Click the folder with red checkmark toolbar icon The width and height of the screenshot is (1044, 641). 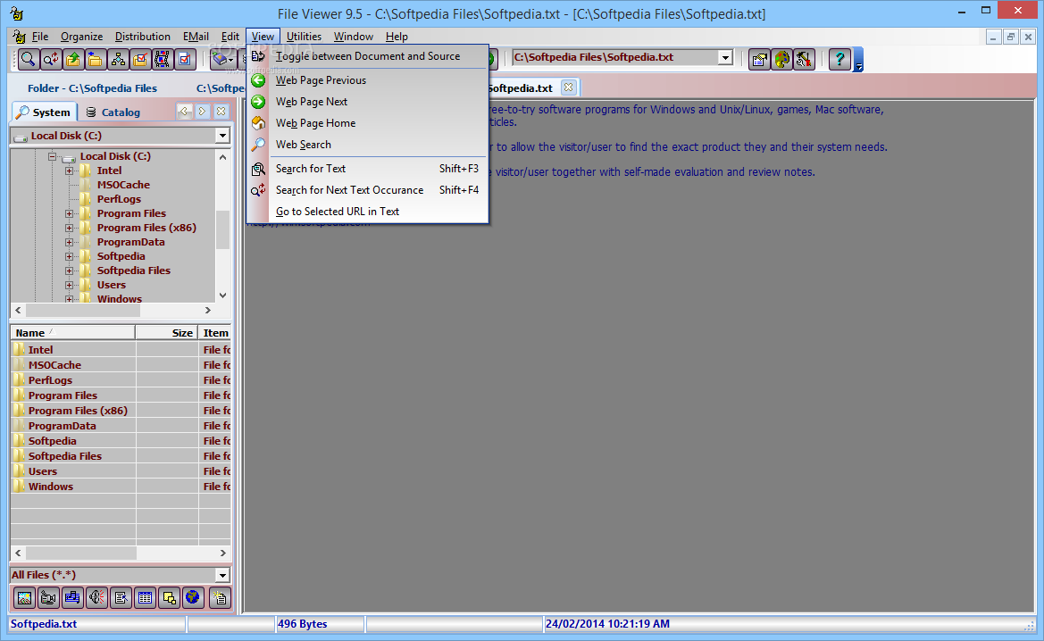(140, 59)
